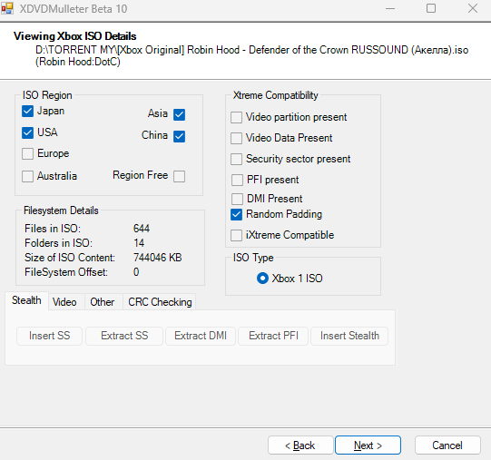Screen dimensions: 491x460
Task: Uncheck the Asia region checkbox
Action: tap(180, 114)
